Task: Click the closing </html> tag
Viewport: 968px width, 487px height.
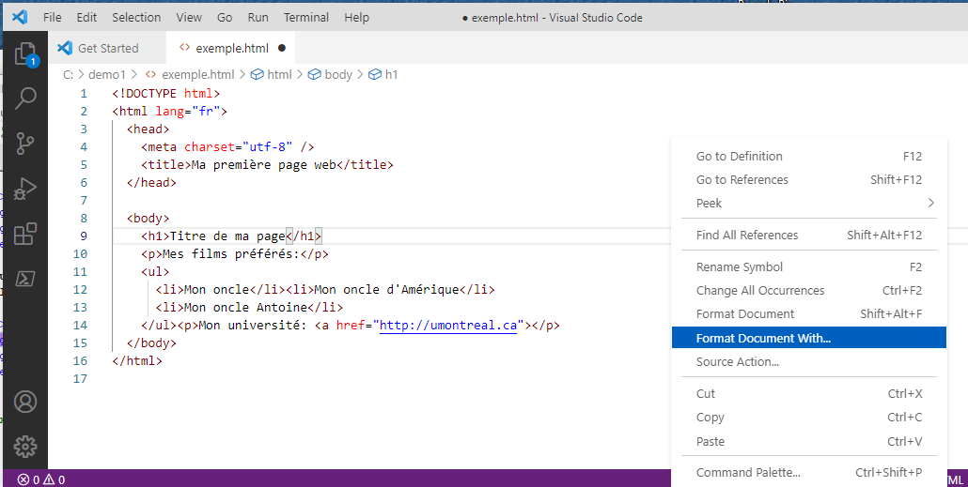Action: pos(137,360)
